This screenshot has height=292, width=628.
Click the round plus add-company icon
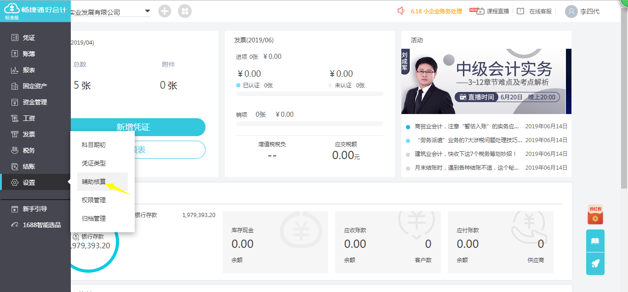click(165, 11)
